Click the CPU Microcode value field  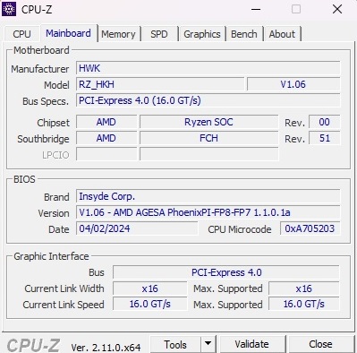point(310,228)
